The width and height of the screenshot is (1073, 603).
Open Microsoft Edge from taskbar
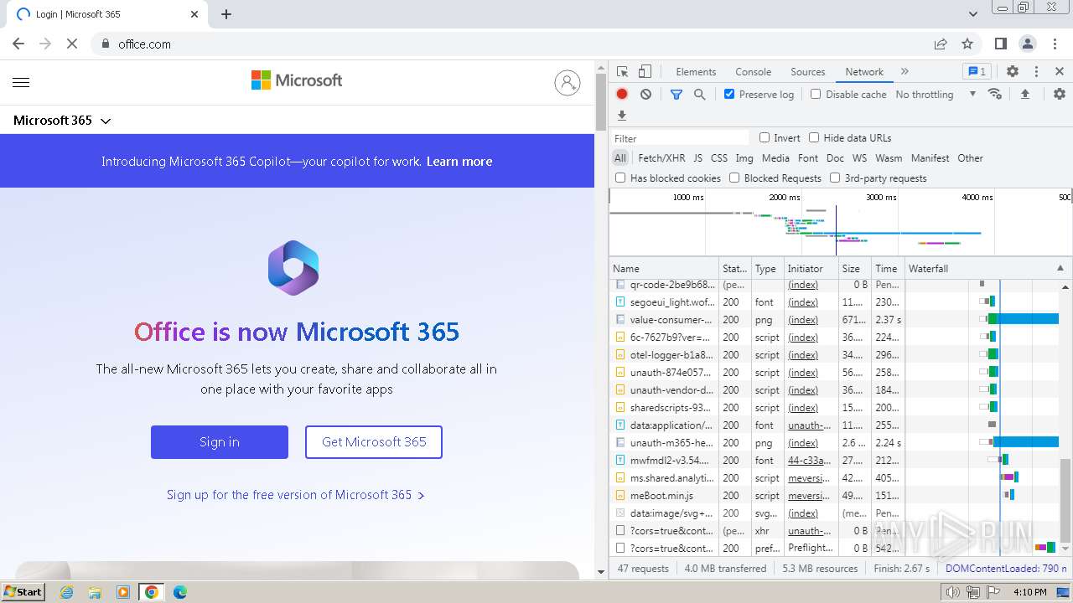pos(179,592)
